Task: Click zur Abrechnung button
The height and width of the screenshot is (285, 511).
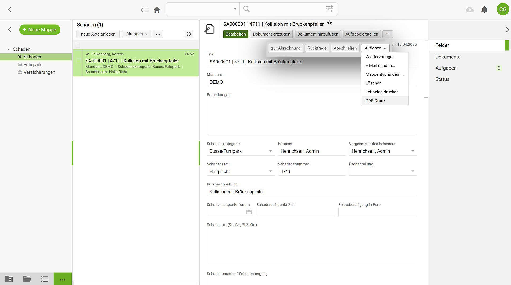Action: click(x=286, y=48)
